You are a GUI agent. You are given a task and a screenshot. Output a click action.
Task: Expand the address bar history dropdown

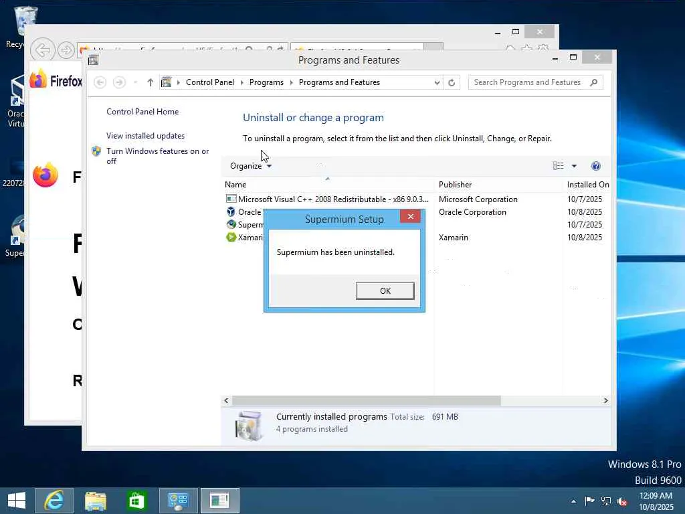coord(436,82)
